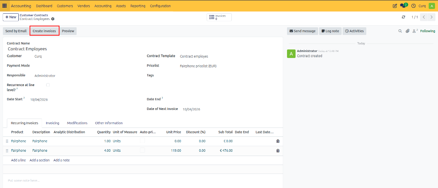Click the green user avatar A
The image size is (438, 188).
tap(431, 6)
